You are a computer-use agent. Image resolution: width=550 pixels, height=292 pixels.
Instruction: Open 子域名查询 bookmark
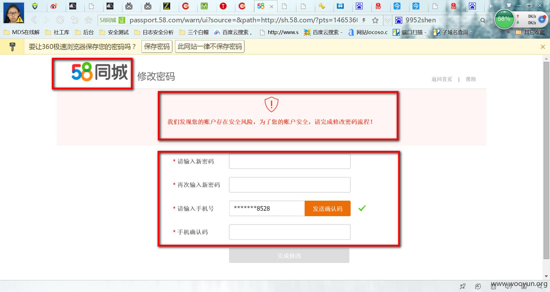tap(452, 32)
